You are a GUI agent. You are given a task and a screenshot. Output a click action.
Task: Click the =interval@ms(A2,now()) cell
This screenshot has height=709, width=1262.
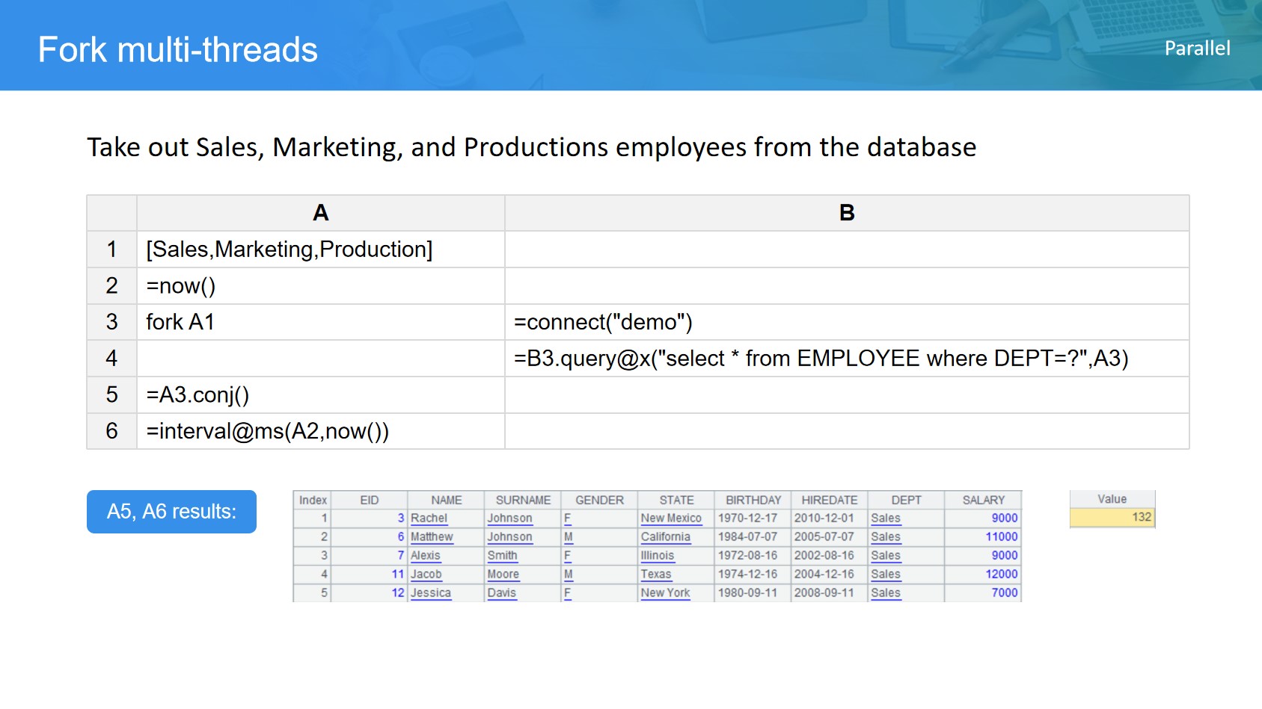coord(267,431)
